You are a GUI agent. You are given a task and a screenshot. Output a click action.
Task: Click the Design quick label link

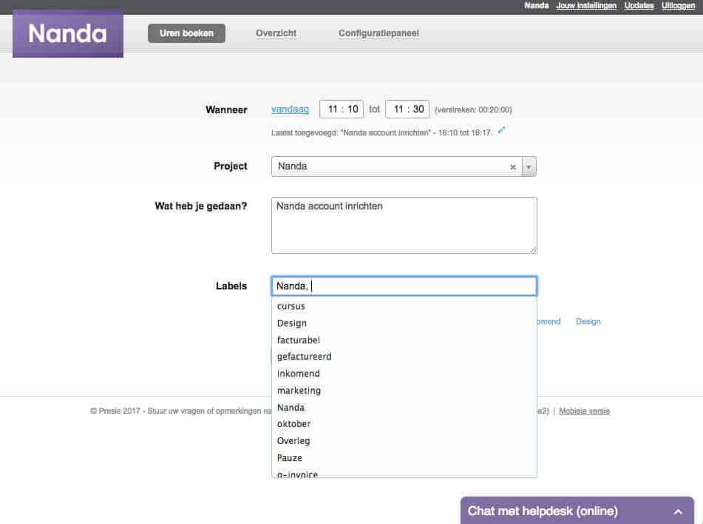[588, 322]
